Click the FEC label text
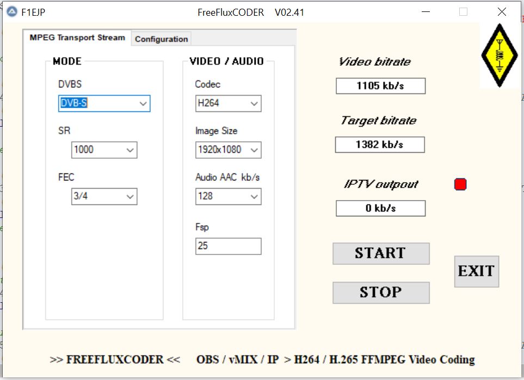 (x=66, y=177)
